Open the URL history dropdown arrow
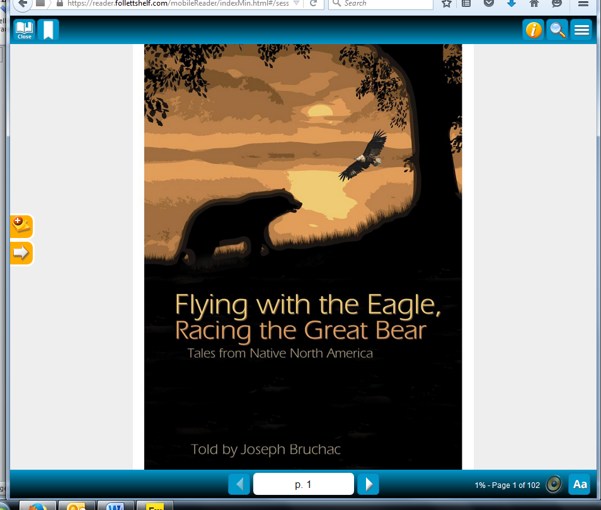601x510 pixels. click(x=297, y=3)
